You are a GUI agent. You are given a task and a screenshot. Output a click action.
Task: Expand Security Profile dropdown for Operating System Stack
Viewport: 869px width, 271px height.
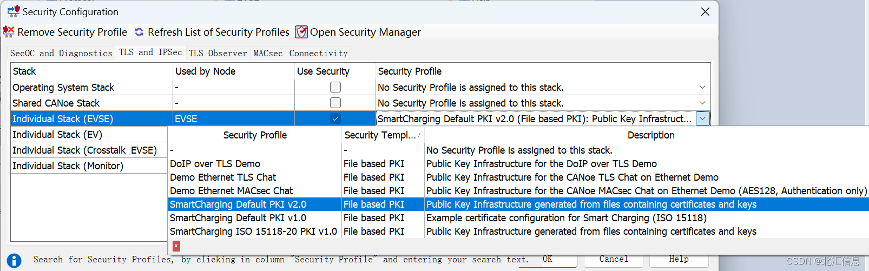(702, 87)
